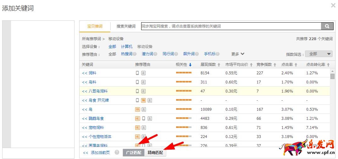This screenshot has height=159, width=338.
Task: Add the keyword 八哥鸟饲料
Action: (x=95, y=91)
